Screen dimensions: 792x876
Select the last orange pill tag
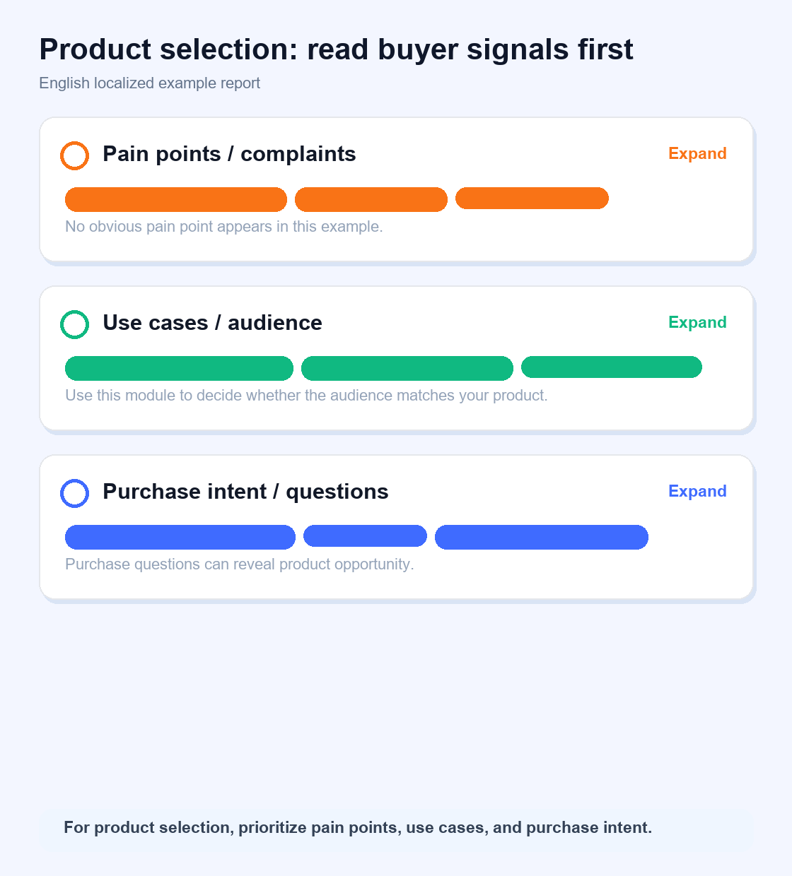[532, 199]
